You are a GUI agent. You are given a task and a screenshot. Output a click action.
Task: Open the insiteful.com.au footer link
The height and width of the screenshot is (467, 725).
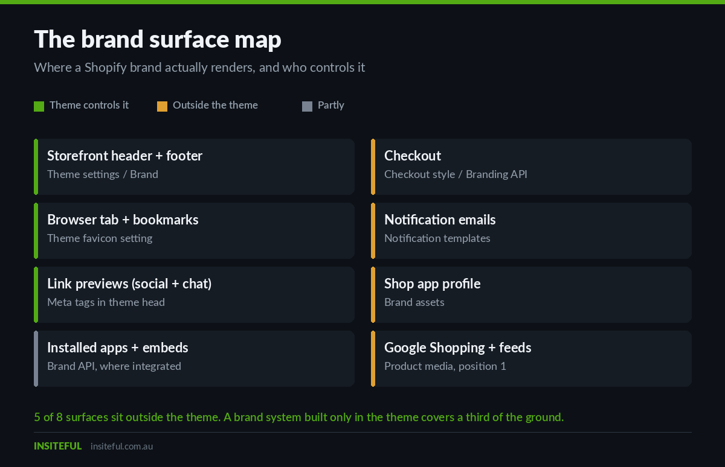pos(121,446)
